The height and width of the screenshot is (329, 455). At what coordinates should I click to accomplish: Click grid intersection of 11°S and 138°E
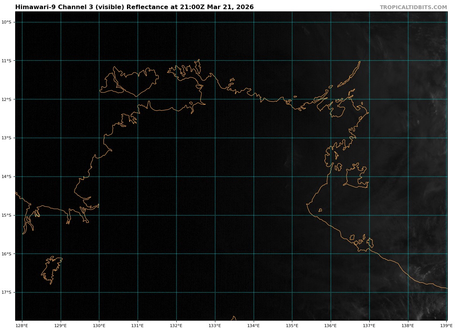point(408,61)
